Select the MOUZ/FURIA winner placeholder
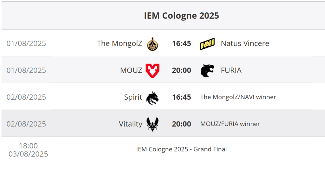325x169 pixels. click(x=230, y=124)
